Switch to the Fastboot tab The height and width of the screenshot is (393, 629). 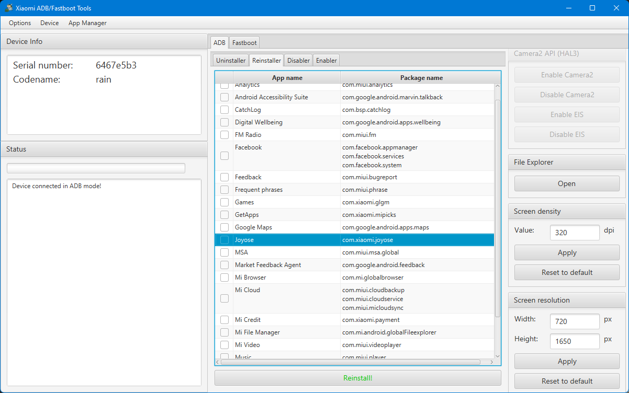244,42
